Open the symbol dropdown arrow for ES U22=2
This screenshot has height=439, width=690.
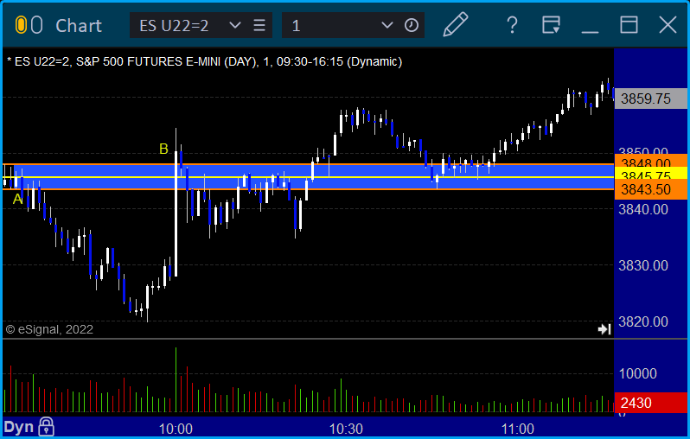[x=235, y=25]
